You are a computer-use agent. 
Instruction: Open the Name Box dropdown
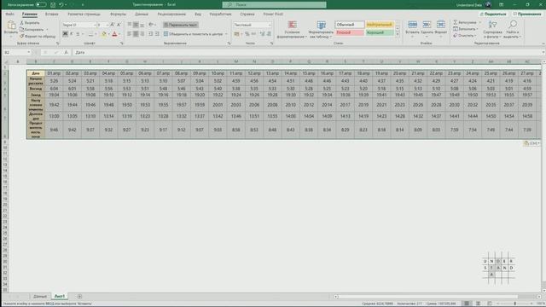pyautogui.click(x=29, y=52)
